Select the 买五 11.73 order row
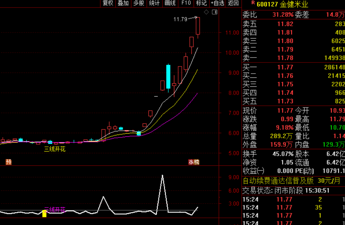 click(x=293, y=101)
